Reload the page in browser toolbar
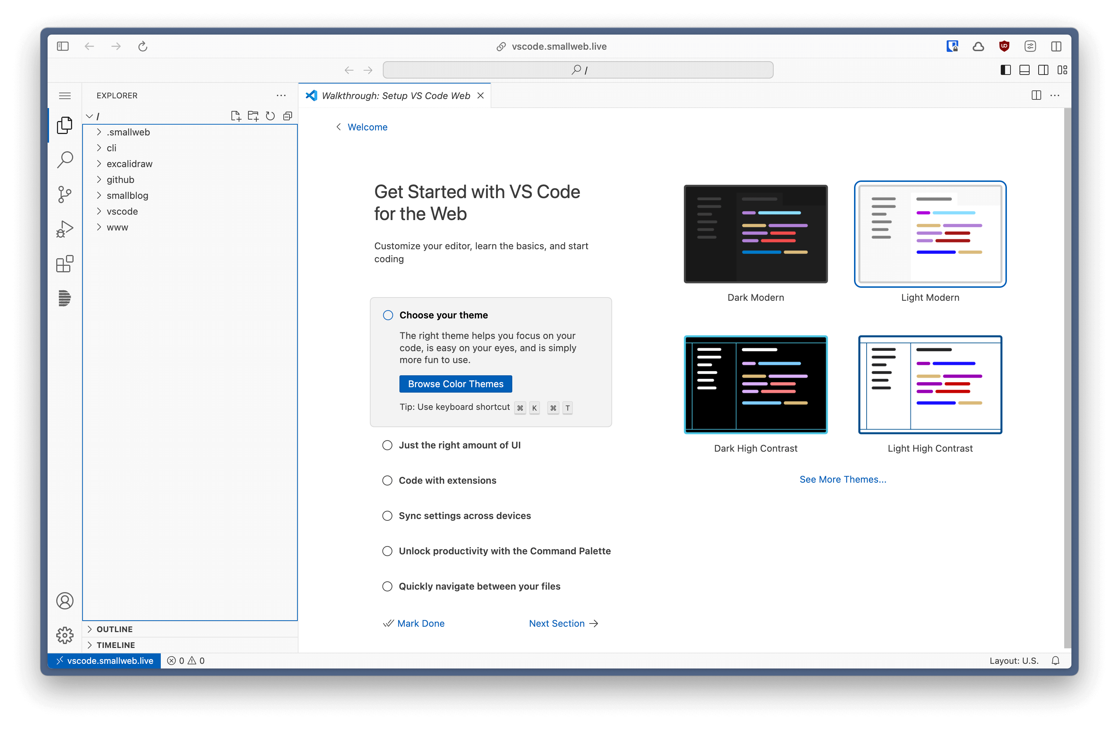 [143, 46]
